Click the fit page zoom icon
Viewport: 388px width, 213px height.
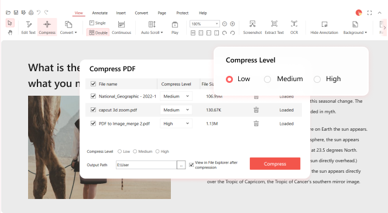coord(201,33)
